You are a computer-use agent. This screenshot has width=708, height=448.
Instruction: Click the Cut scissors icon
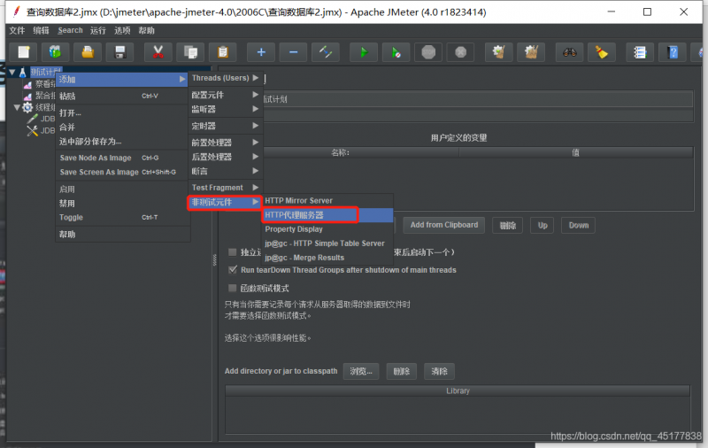tap(158, 52)
